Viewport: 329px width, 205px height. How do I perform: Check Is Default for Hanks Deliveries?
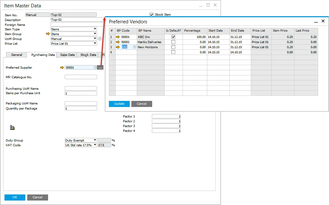pyautogui.click(x=173, y=42)
